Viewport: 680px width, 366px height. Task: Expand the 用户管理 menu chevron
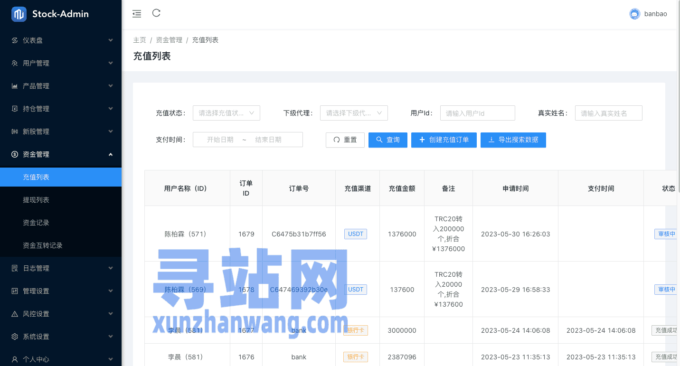[x=111, y=63]
